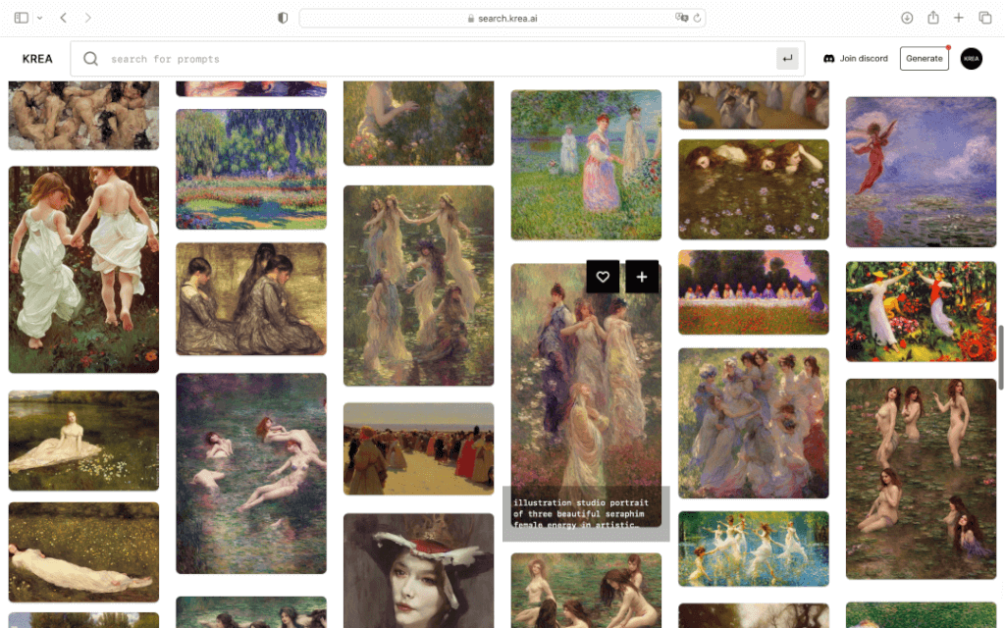Open the share menu icon
The height and width of the screenshot is (628, 1005).
(x=933, y=18)
